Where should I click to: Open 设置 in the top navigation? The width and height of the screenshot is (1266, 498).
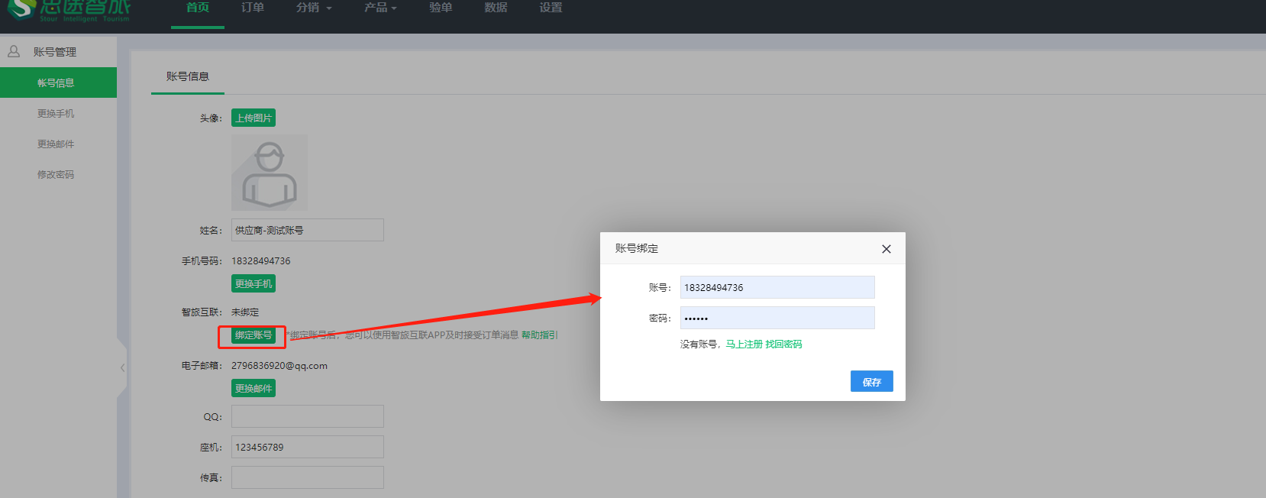pos(551,8)
